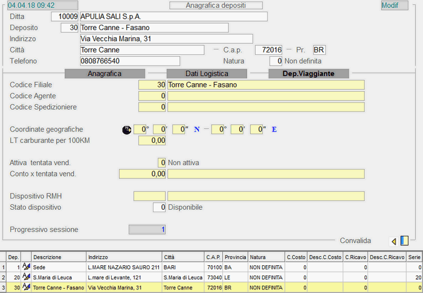Click the Codice Agente input field
The height and width of the screenshot is (293, 423).
(x=152, y=96)
